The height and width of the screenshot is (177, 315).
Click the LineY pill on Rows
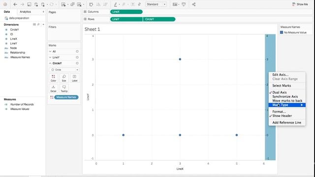click(x=126, y=19)
